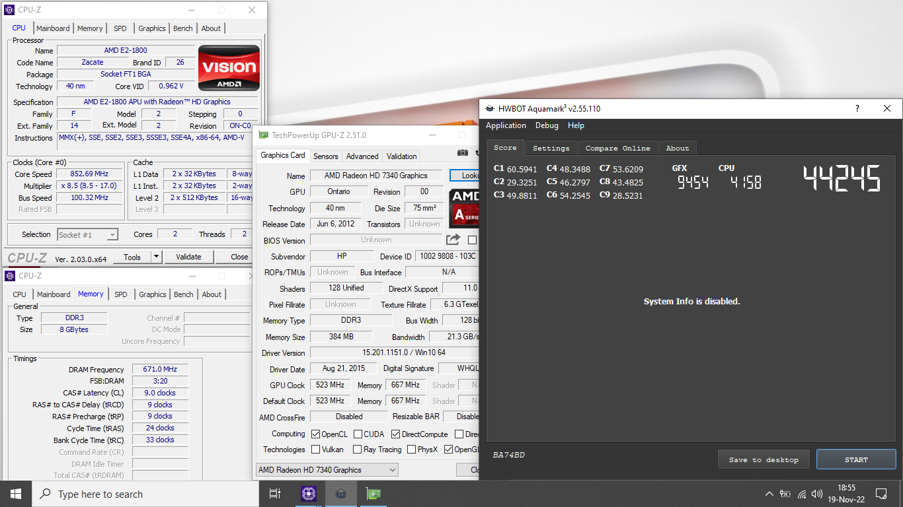Screen dimensions: 903x507
Task: Click START button in Aquamark
Action: (x=856, y=459)
